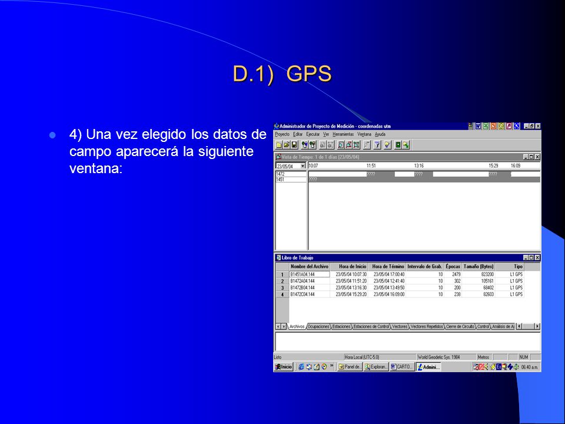Open the Editar menu

298,134
